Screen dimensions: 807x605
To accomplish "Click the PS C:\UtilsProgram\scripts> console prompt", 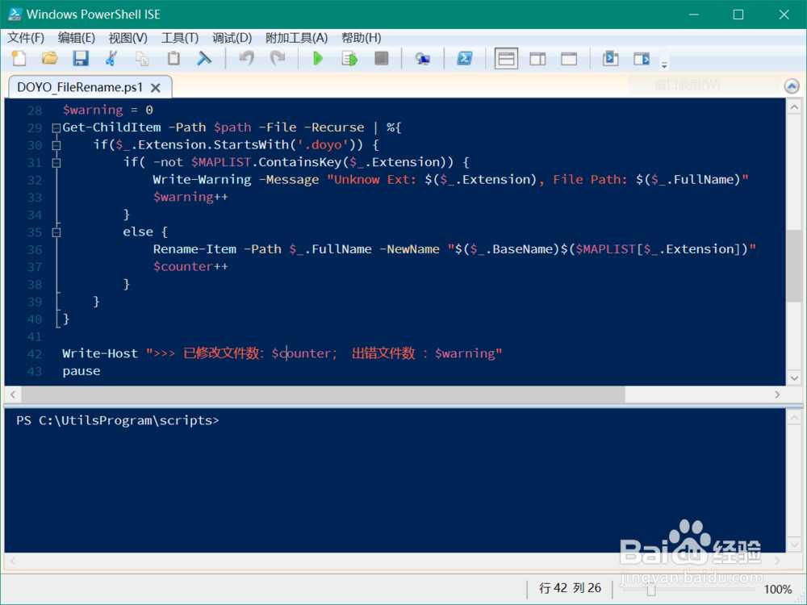I will coord(117,420).
